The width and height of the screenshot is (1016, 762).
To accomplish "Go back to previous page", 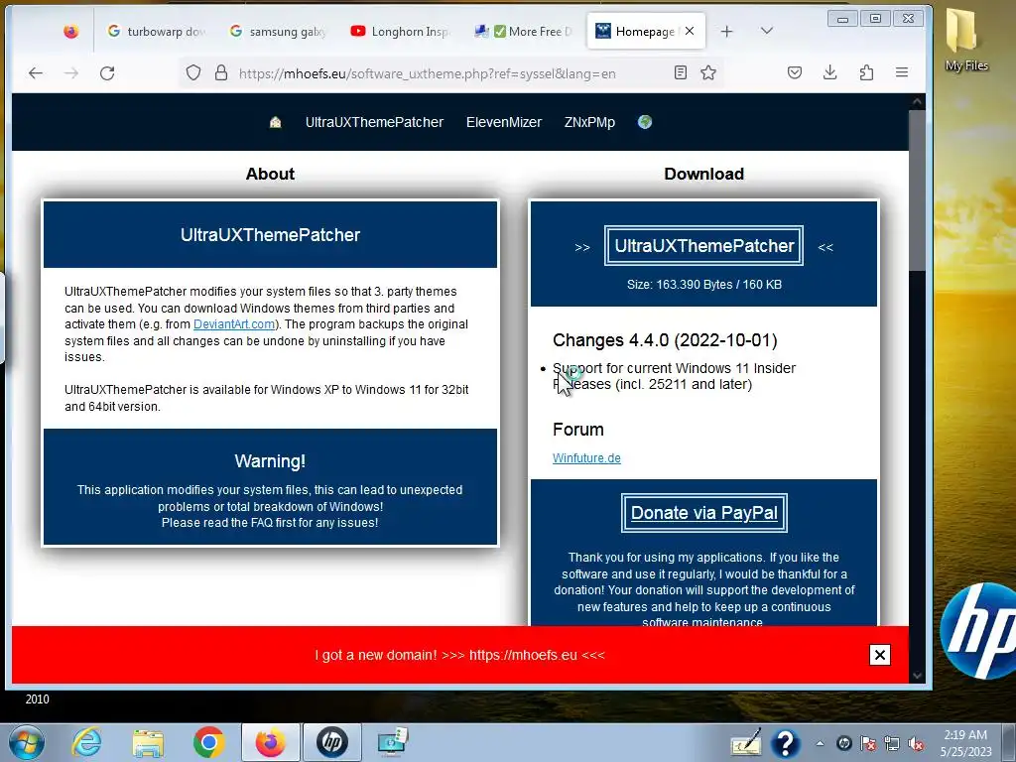I will click(x=36, y=73).
